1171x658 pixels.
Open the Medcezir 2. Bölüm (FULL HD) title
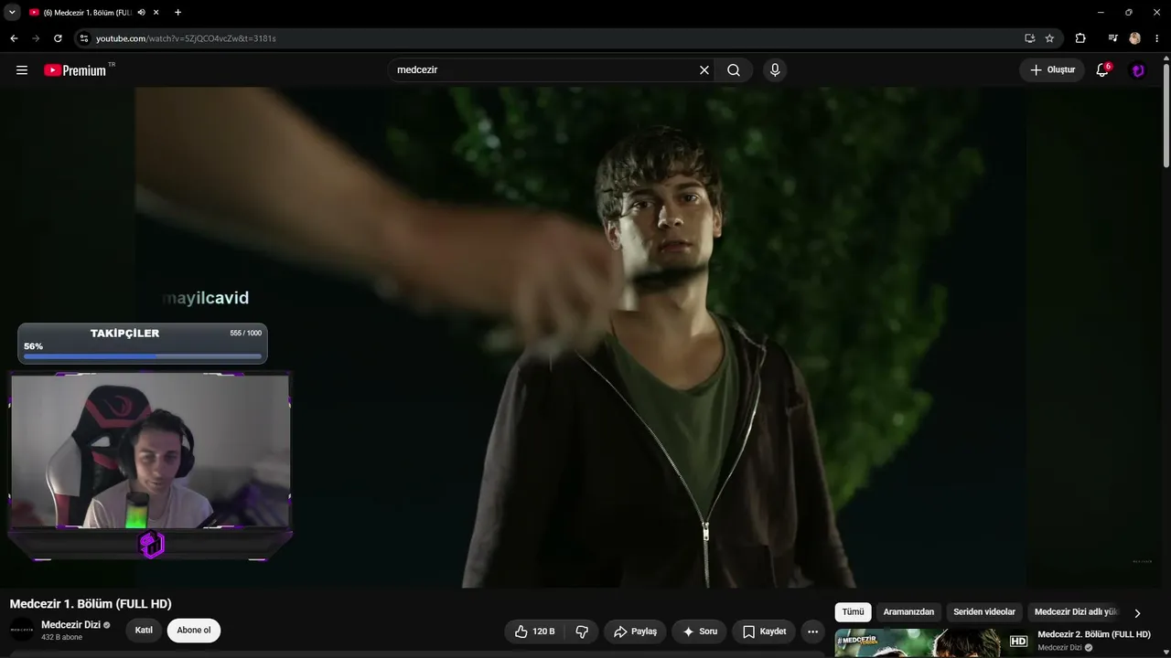pyautogui.click(x=1094, y=634)
